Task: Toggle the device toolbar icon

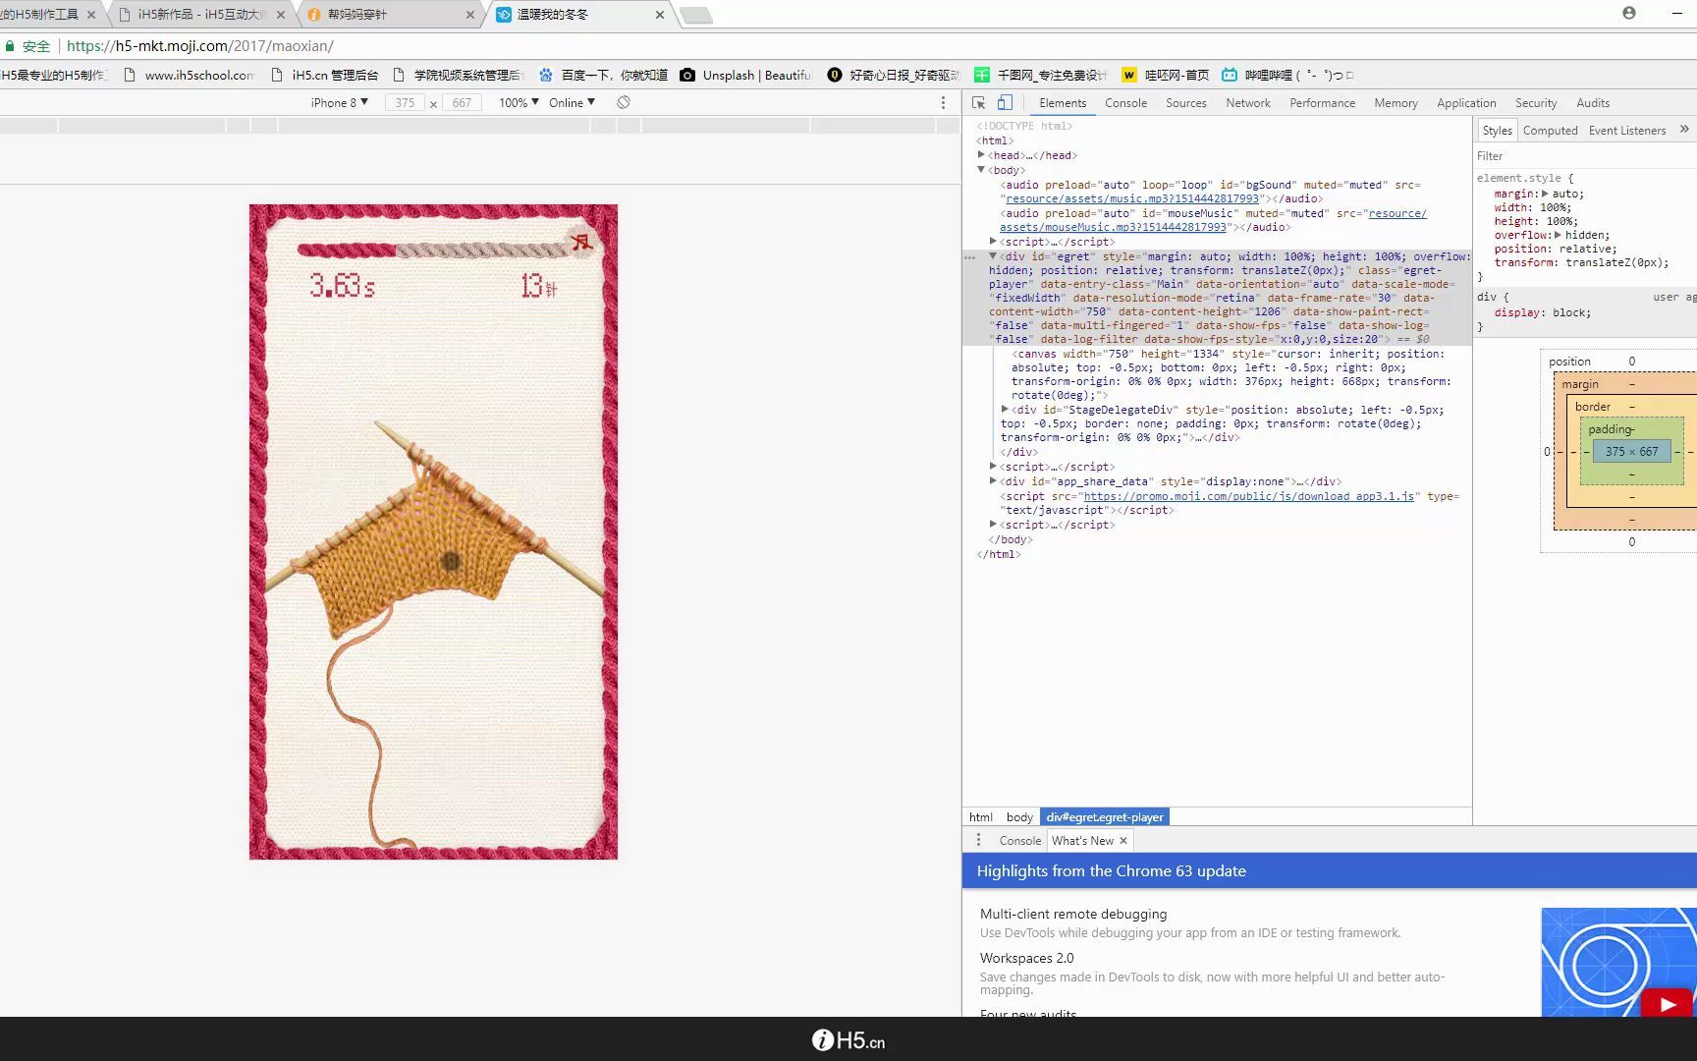Action: (1005, 103)
